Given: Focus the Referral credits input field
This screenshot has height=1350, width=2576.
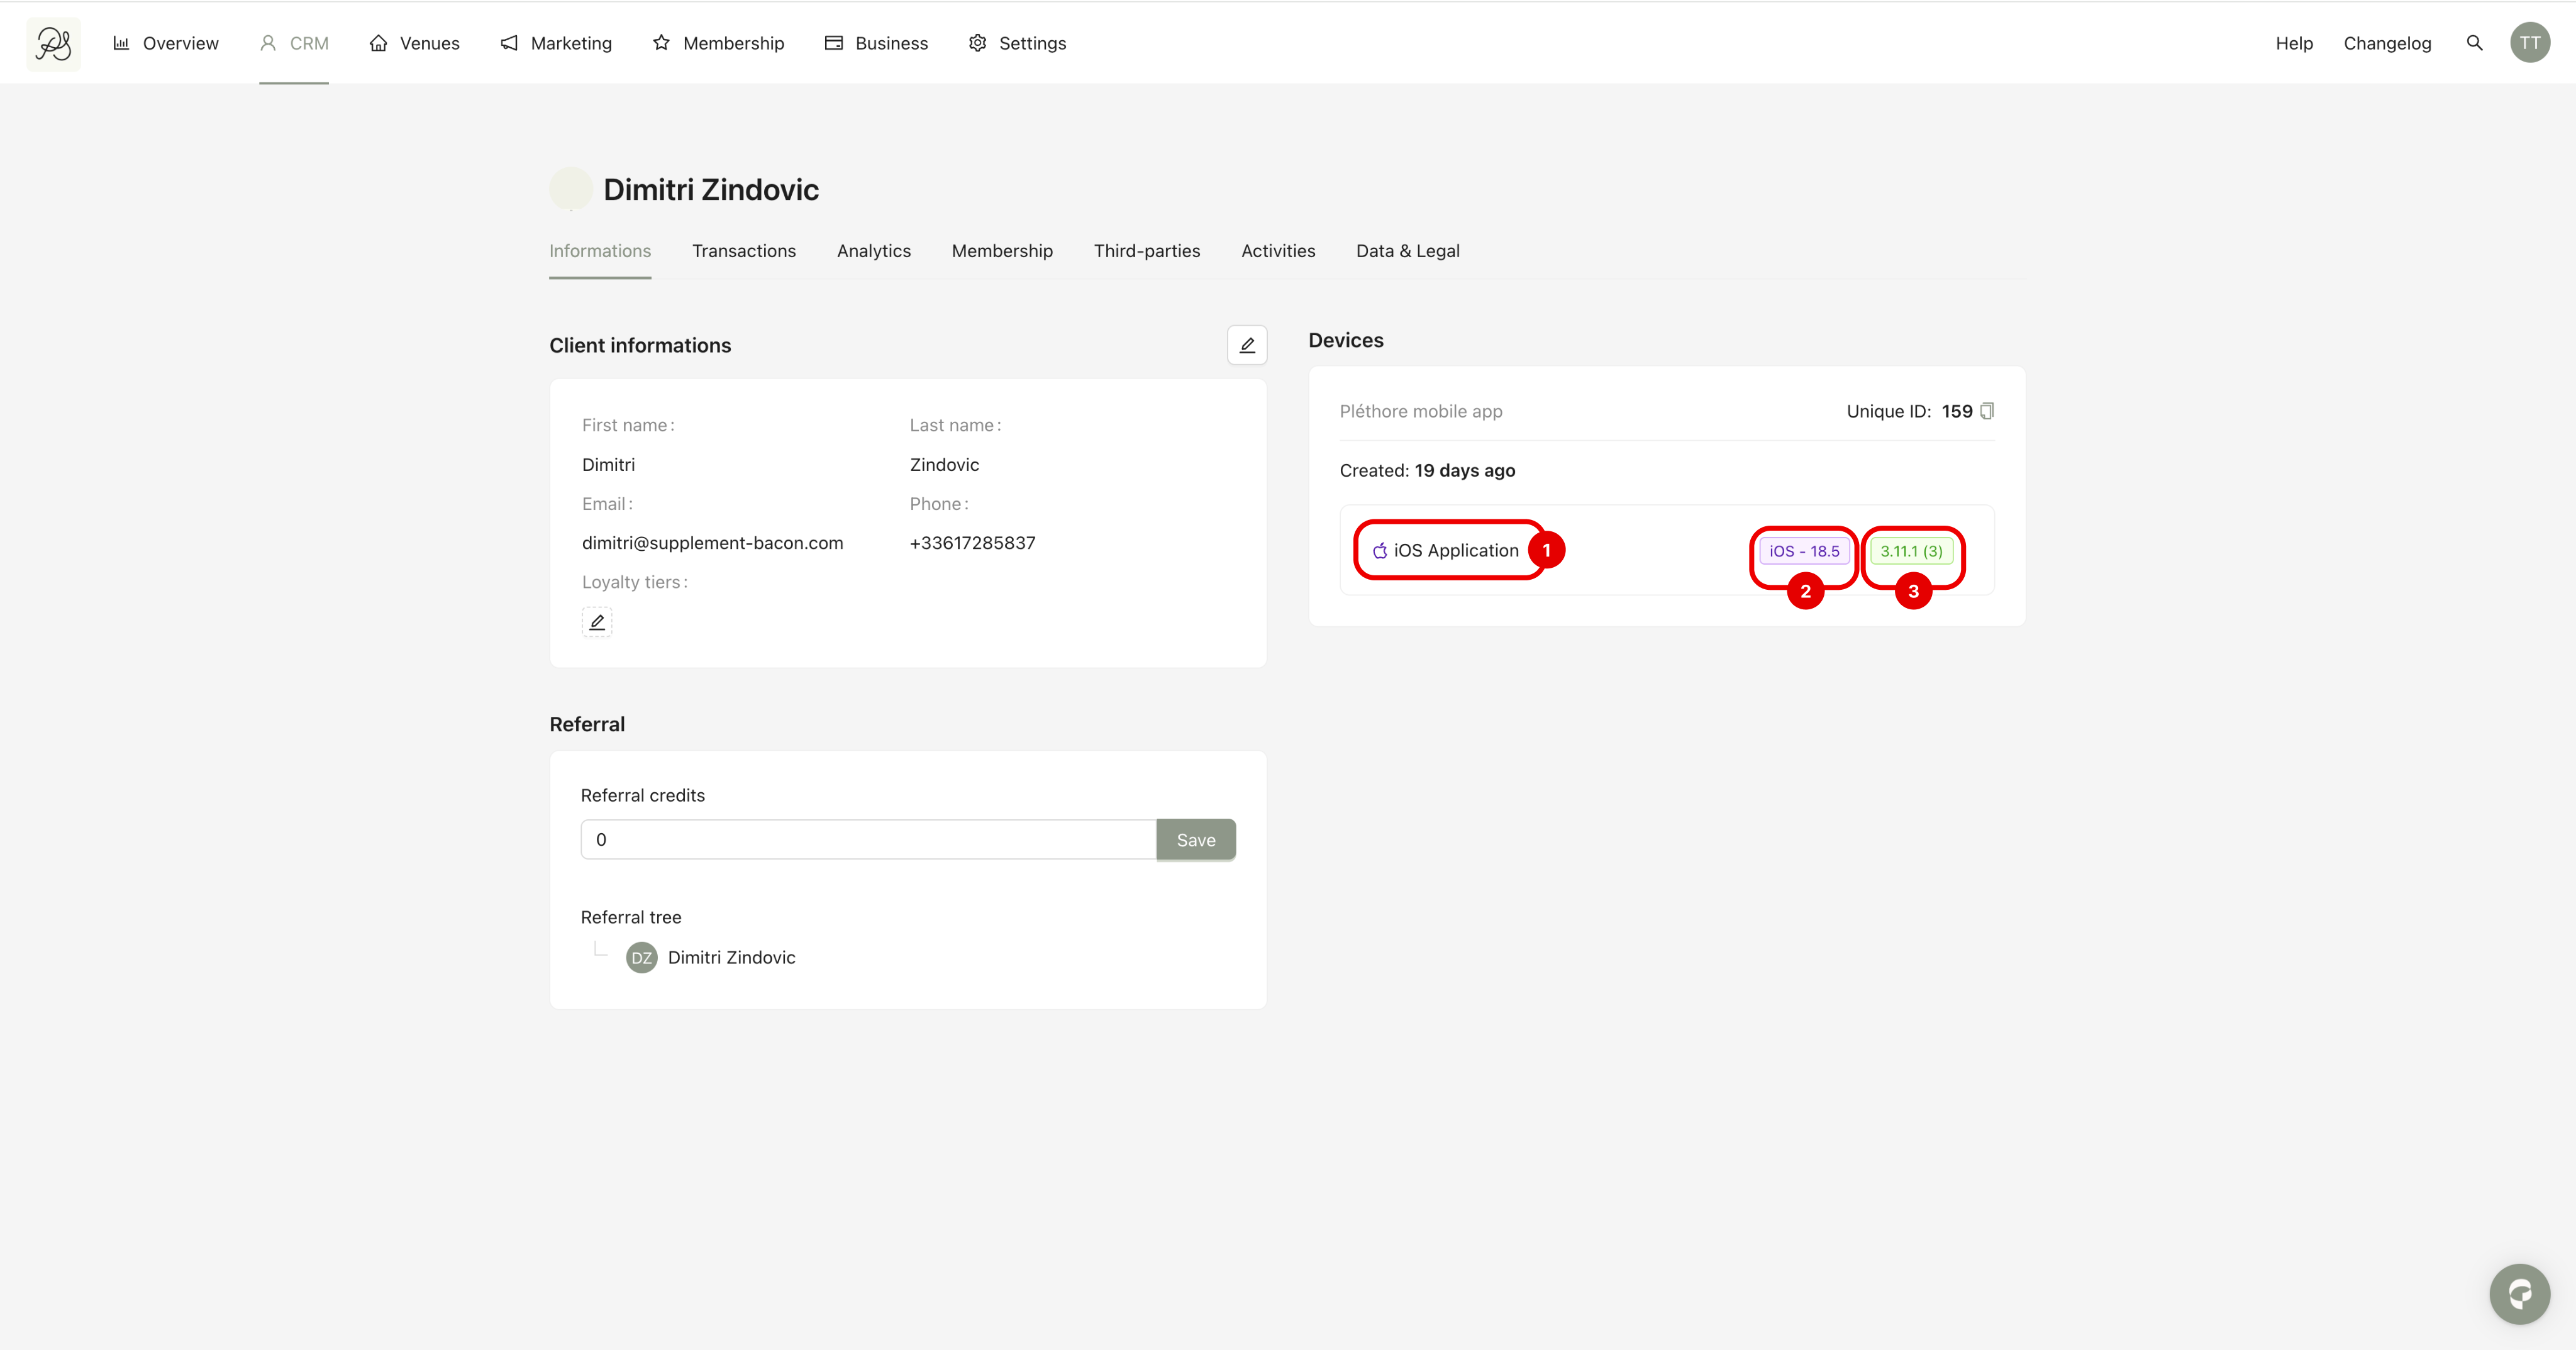Looking at the screenshot, I should [x=867, y=840].
